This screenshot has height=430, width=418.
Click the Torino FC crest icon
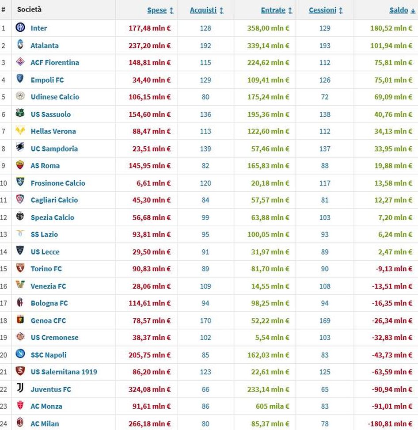click(20, 268)
